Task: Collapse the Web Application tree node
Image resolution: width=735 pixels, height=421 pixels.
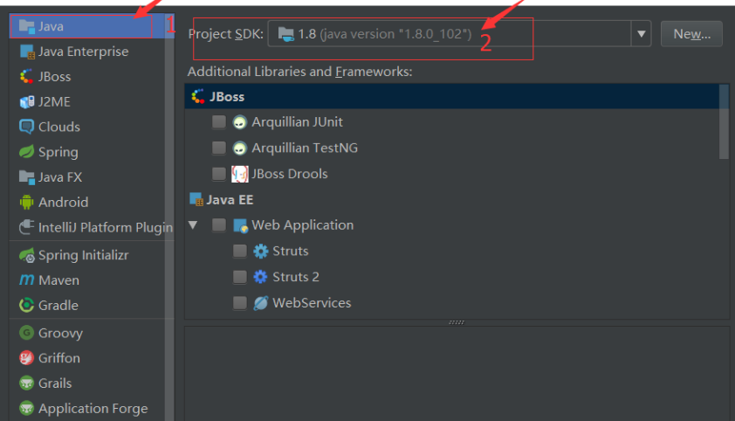Action: [193, 225]
